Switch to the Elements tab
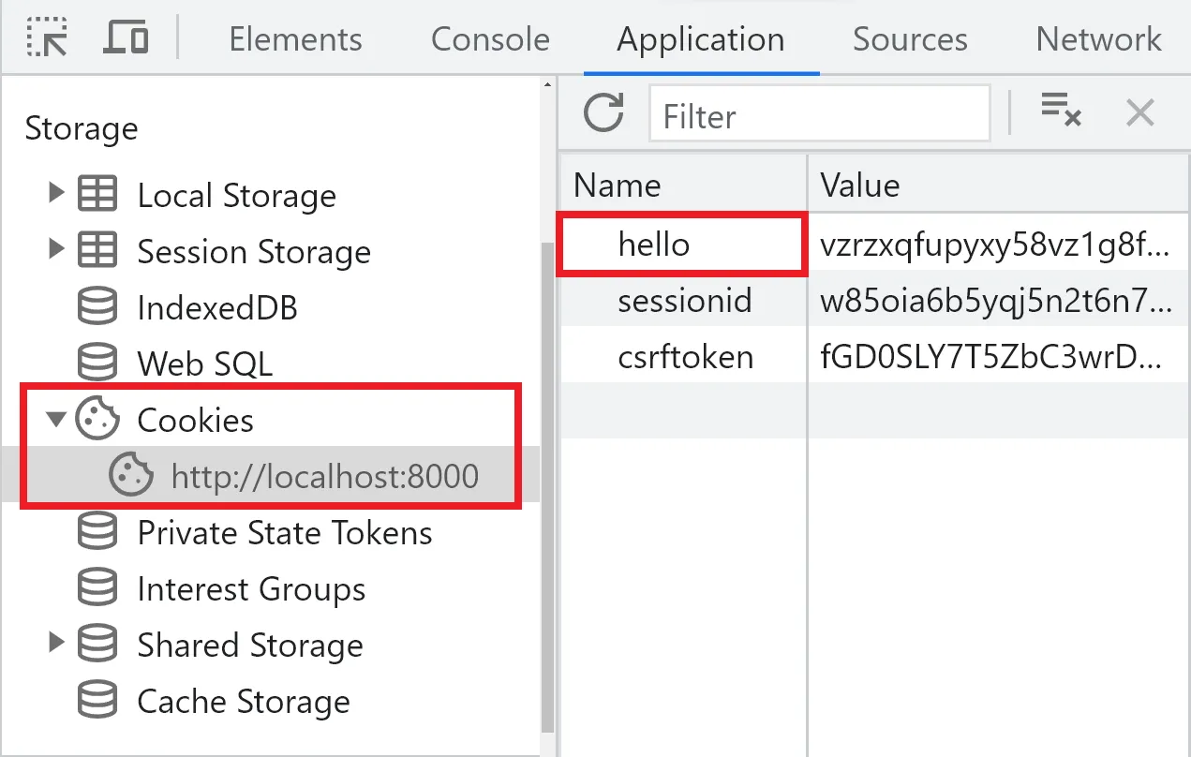The width and height of the screenshot is (1191, 757). [x=295, y=39]
